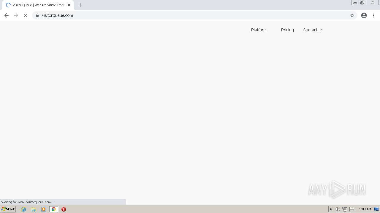This screenshot has height=213, width=380.
Task: Show hidden system tray icons
Action: click(x=331, y=209)
